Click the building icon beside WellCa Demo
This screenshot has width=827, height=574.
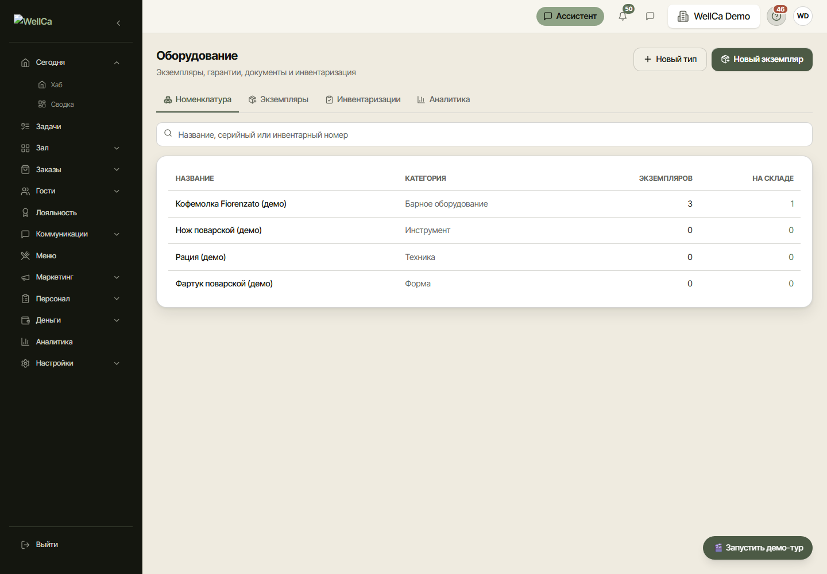683,17
